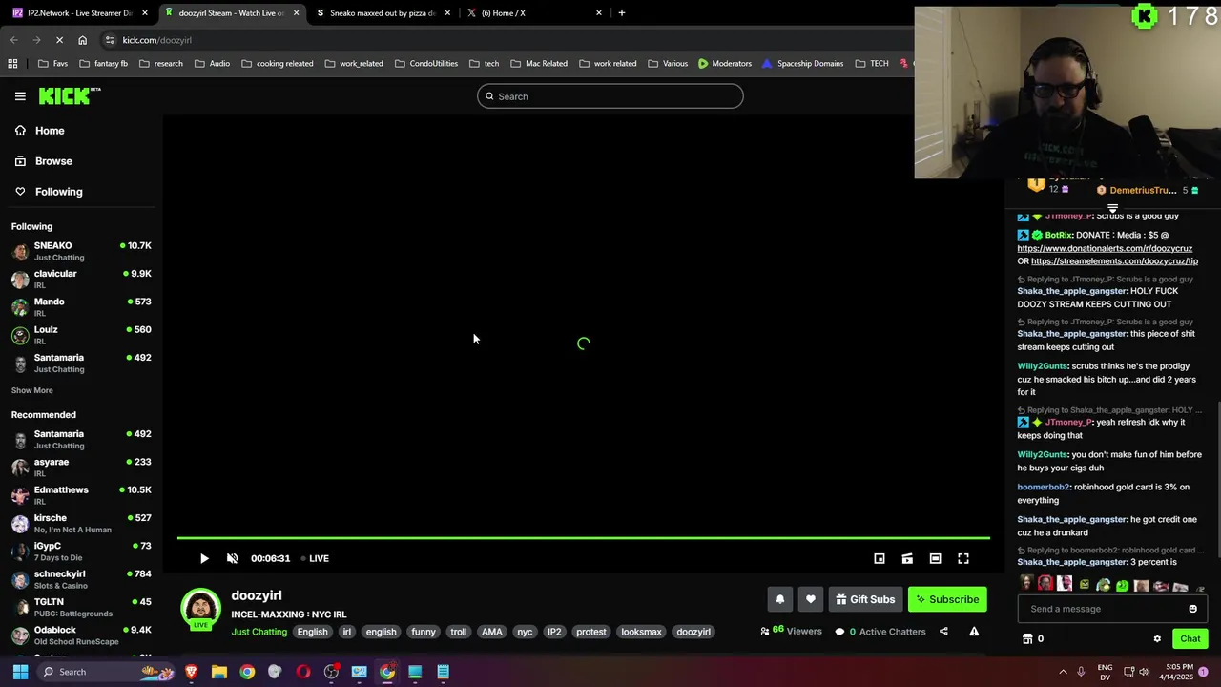Select the AMA tag
This screenshot has width=1221, height=687.
click(x=491, y=632)
